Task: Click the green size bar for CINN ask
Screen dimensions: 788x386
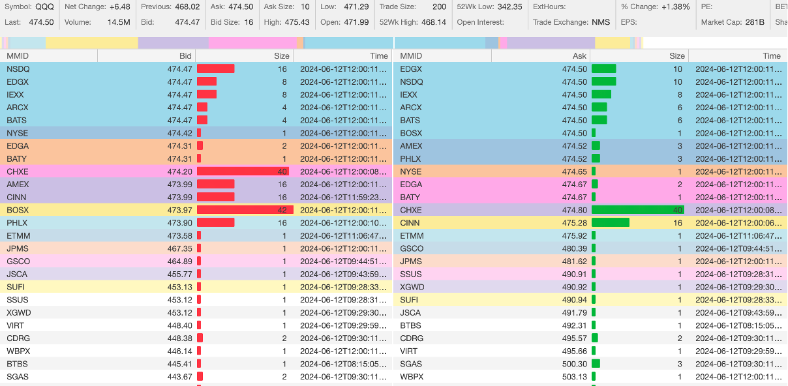Action: [x=611, y=223]
